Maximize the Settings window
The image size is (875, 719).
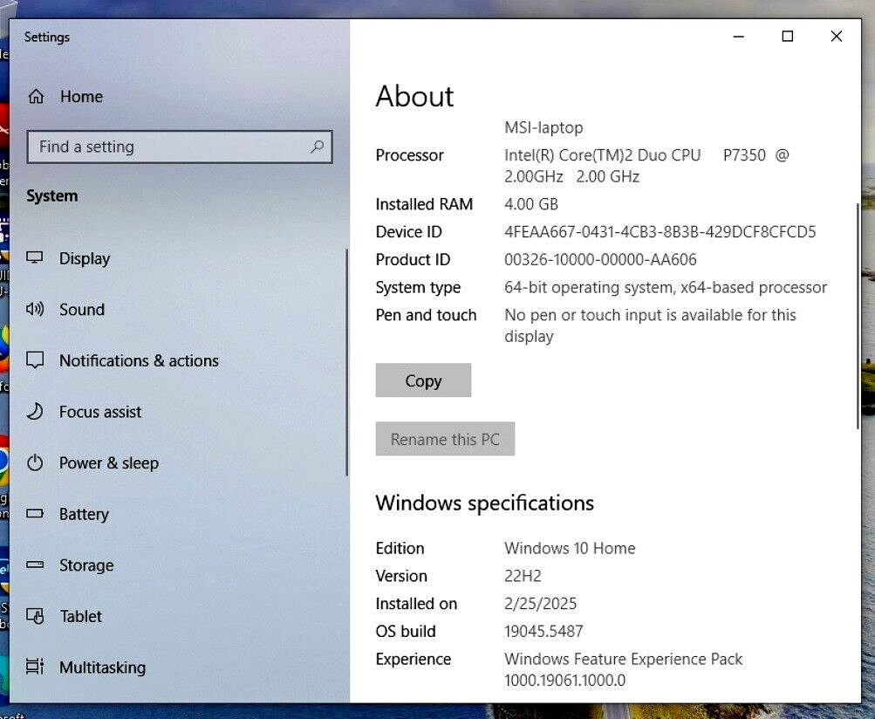tap(788, 37)
